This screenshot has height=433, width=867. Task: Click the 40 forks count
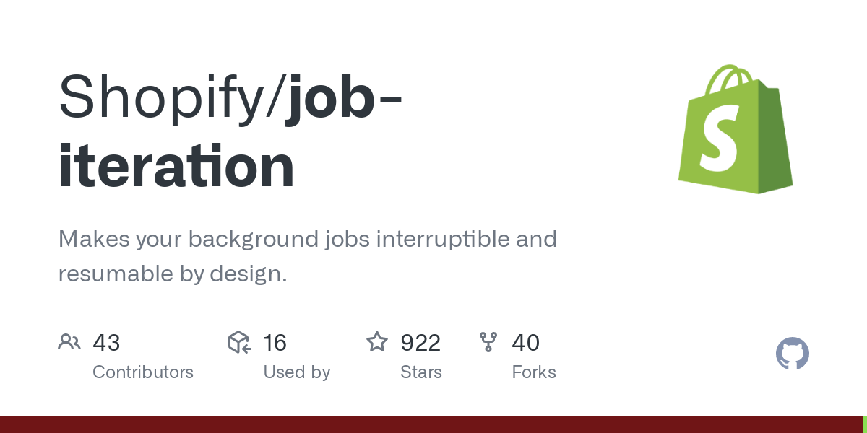[525, 342]
